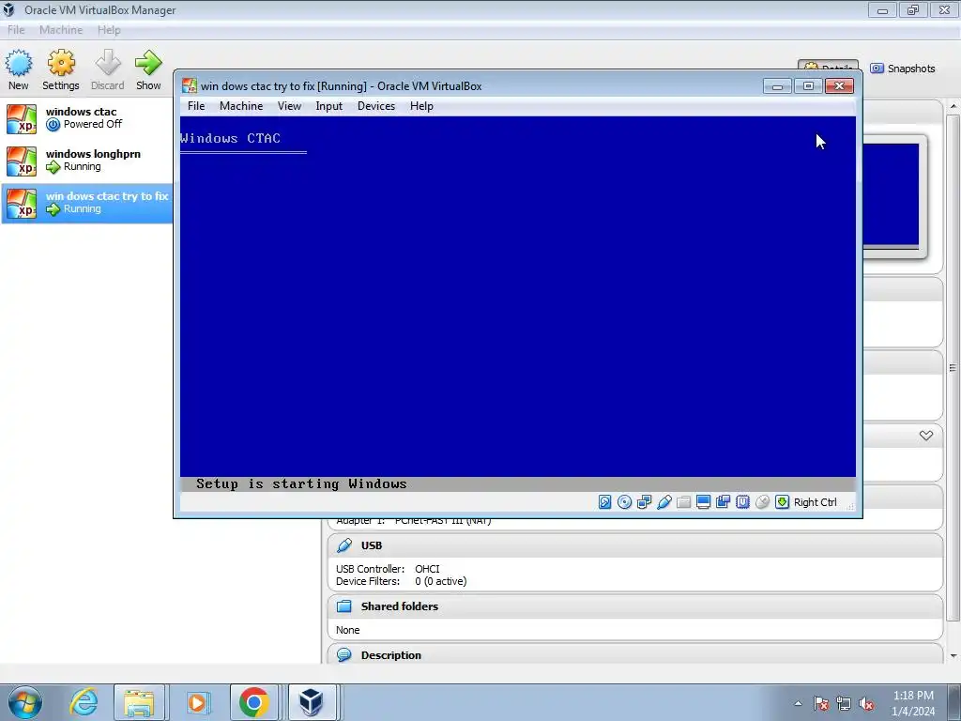Open the media player taskbar icon
Viewport: 961px width, 721px height.
click(x=197, y=702)
